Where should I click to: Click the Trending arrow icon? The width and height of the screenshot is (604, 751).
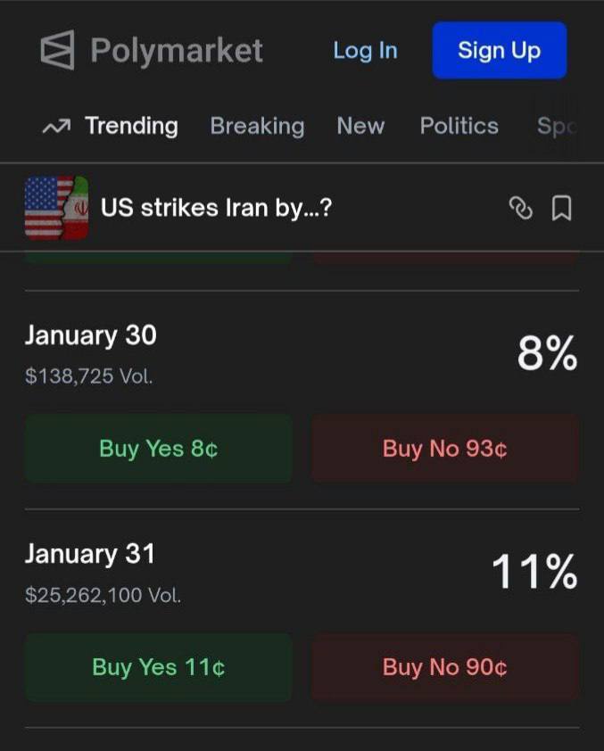tap(55, 128)
